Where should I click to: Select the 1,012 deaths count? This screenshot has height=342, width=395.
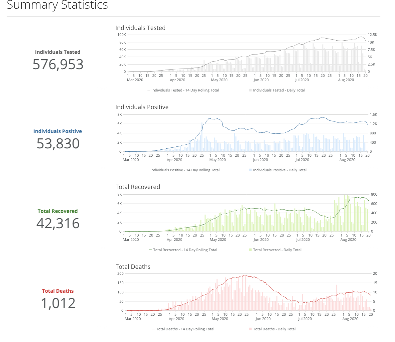coord(58,303)
